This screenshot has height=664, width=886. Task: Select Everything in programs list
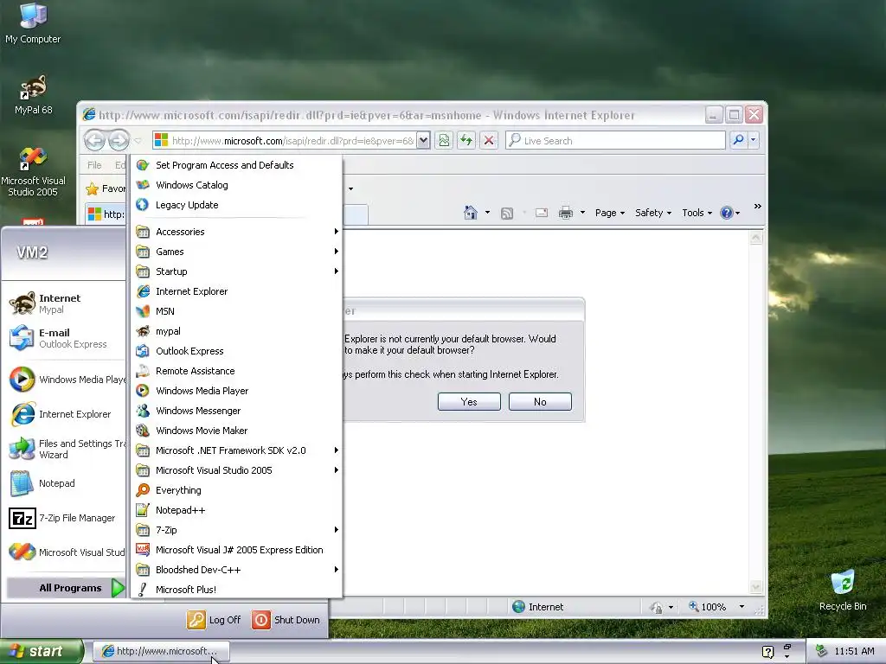pos(237,490)
